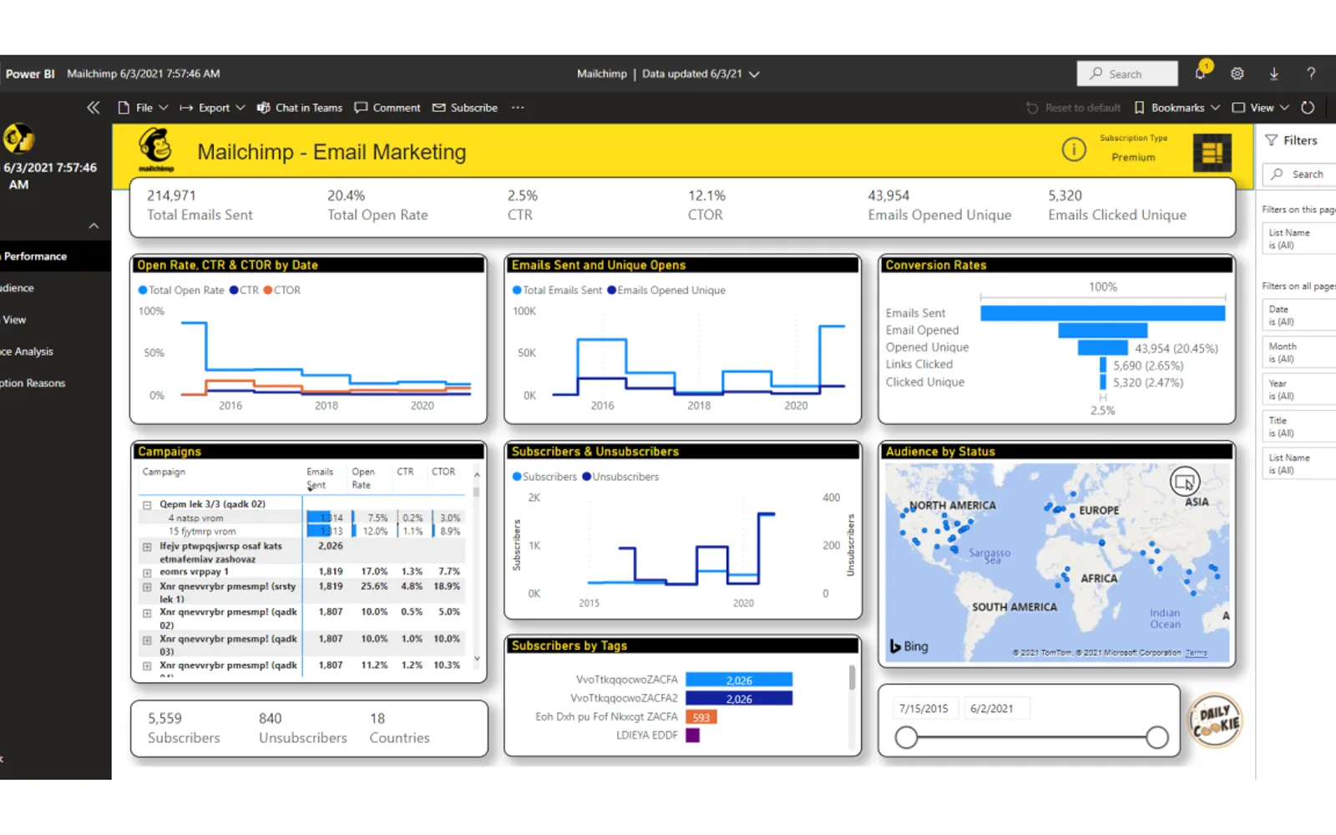
Task: Click the Chat in Teams button
Action: coord(300,108)
